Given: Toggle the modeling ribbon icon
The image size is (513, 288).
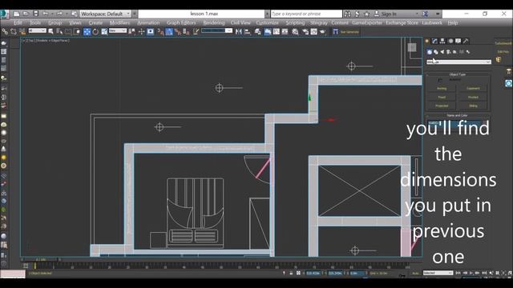Looking at the screenshot, I should pos(268,31).
